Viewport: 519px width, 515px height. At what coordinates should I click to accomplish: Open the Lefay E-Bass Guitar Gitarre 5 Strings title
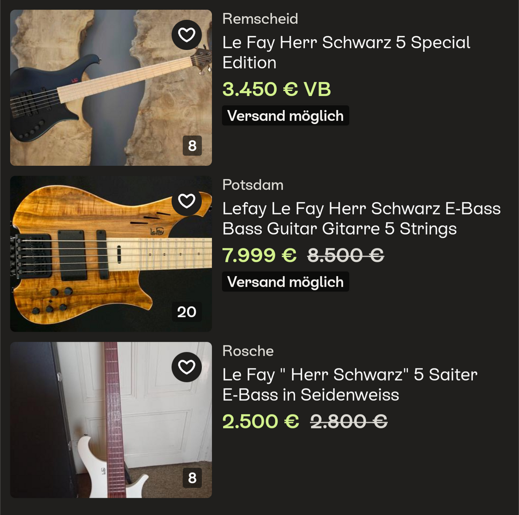pyautogui.click(x=361, y=219)
